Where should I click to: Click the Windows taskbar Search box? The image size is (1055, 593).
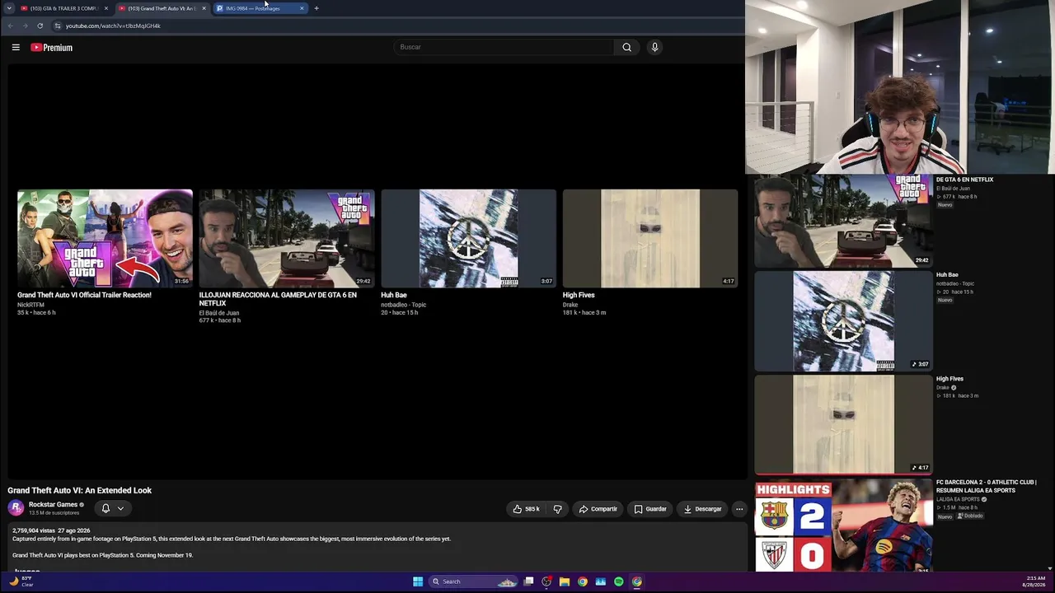(474, 581)
